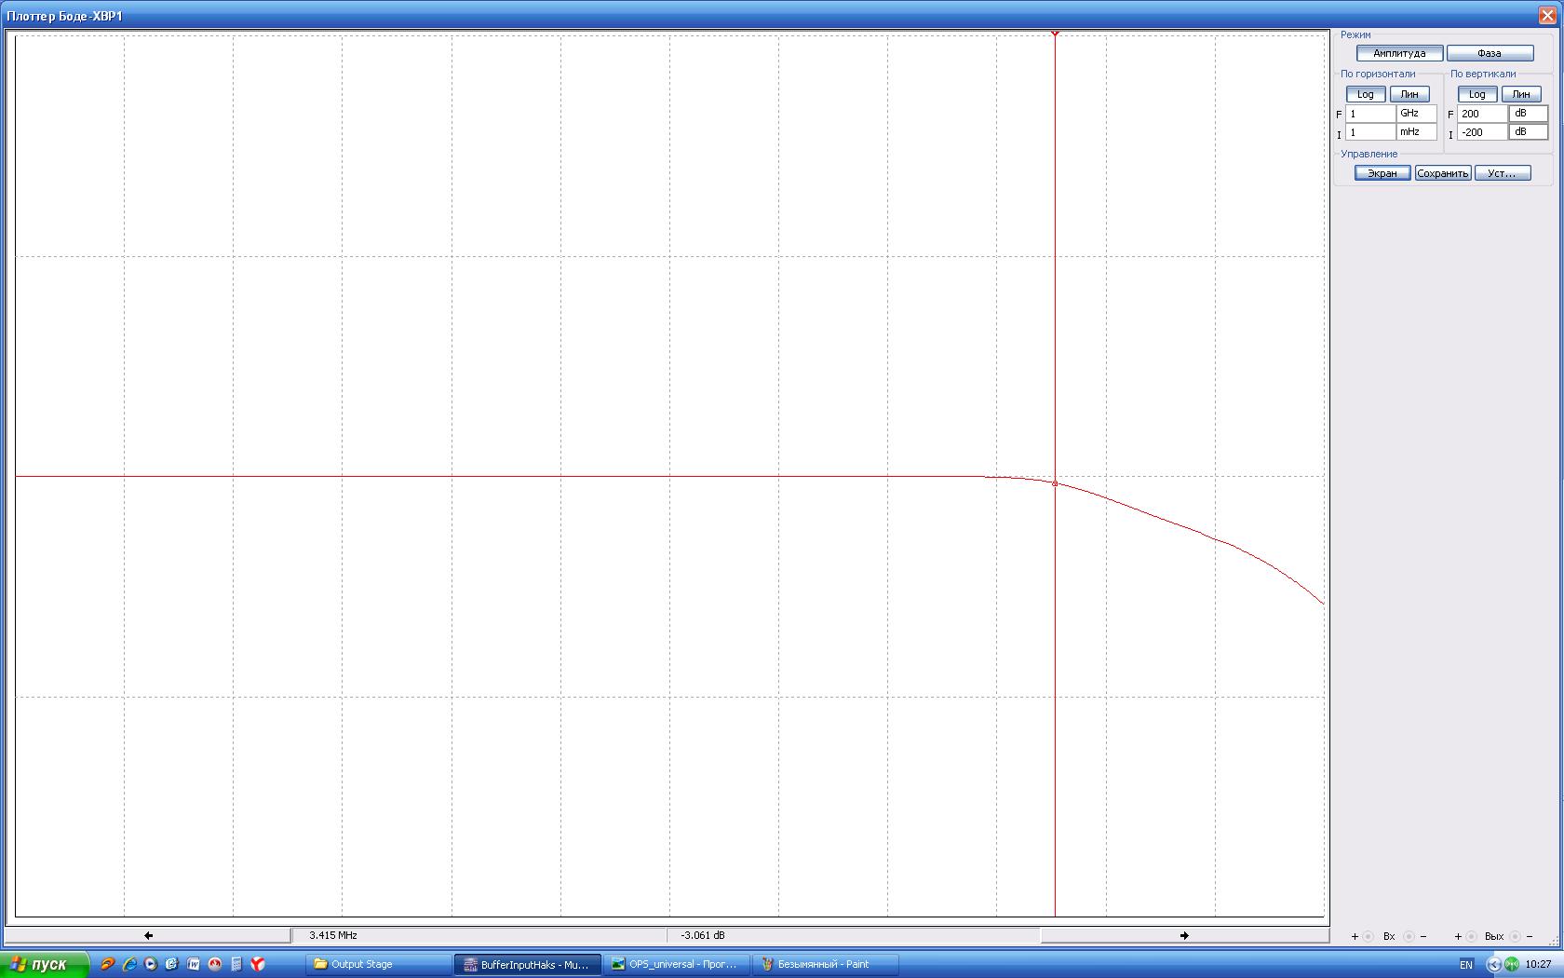Expand hidden system tray icons
Image resolution: width=1564 pixels, height=978 pixels.
(1493, 964)
